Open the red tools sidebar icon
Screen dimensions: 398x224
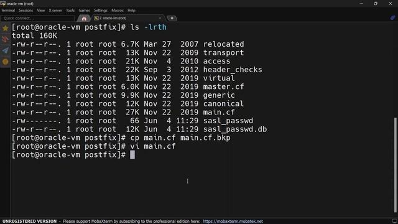click(x=6, y=39)
